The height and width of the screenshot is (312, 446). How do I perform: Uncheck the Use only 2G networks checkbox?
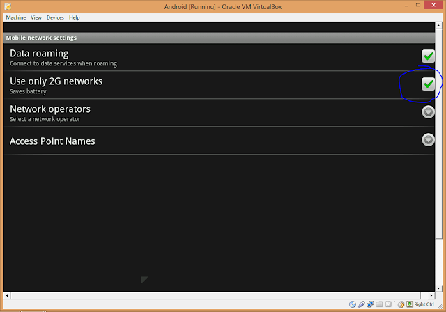click(x=428, y=84)
